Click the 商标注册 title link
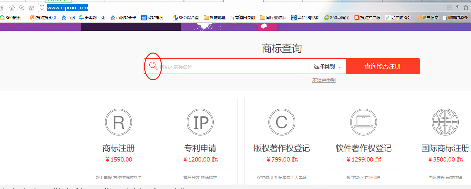Image resolution: width=471 pixels, height=189 pixels. tap(119, 148)
